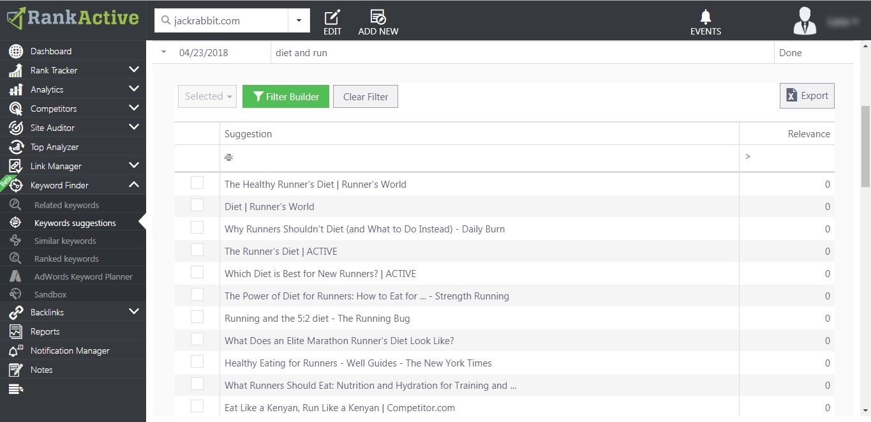The width and height of the screenshot is (871, 422).
Task: Open the Selected dropdown
Action: (x=207, y=96)
